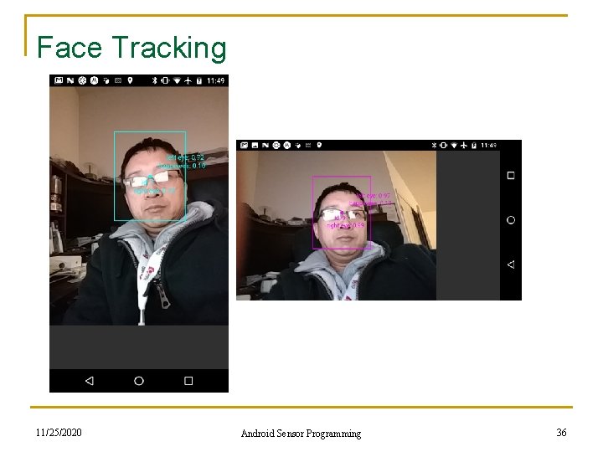Click the Gmail notification icon on the portrait phone
This screenshot has width=603, height=452.
pyautogui.click(x=59, y=80)
